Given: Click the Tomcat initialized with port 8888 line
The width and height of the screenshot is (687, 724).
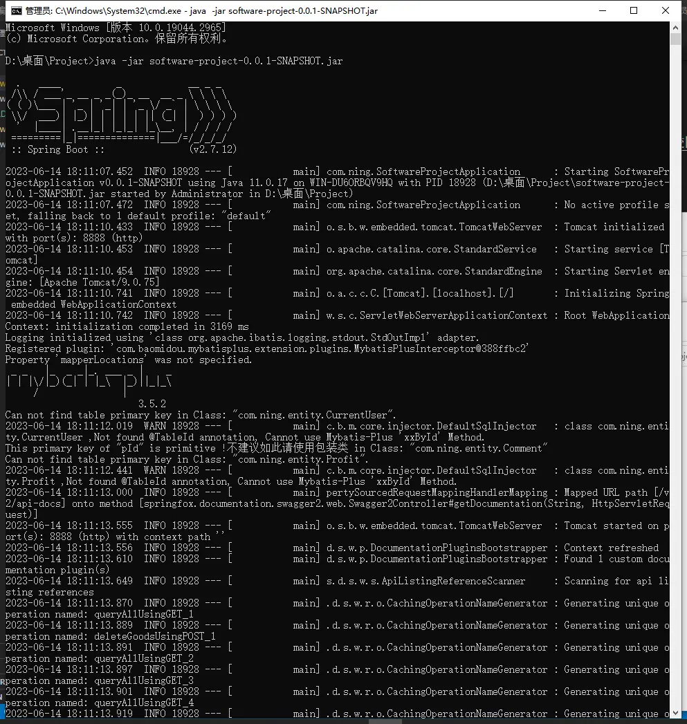Looking at the screenshot, I should [337, 232].
